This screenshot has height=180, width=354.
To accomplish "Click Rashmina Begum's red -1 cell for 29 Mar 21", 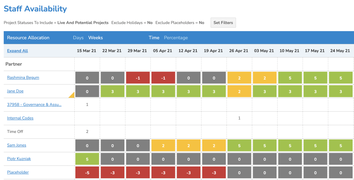I will [138, 78].
